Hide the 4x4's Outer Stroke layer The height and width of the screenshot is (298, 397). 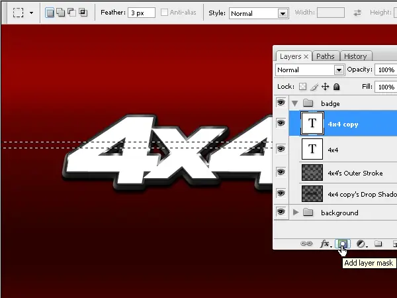(x=281, y=172)
